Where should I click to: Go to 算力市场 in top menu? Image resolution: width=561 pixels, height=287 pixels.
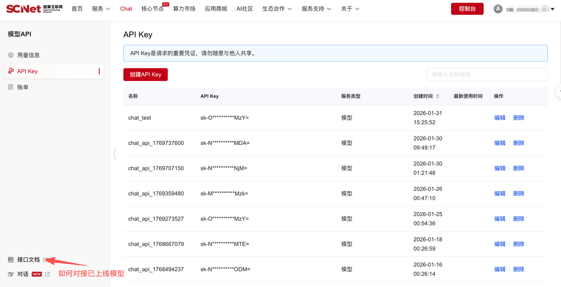tap(184, 9)
